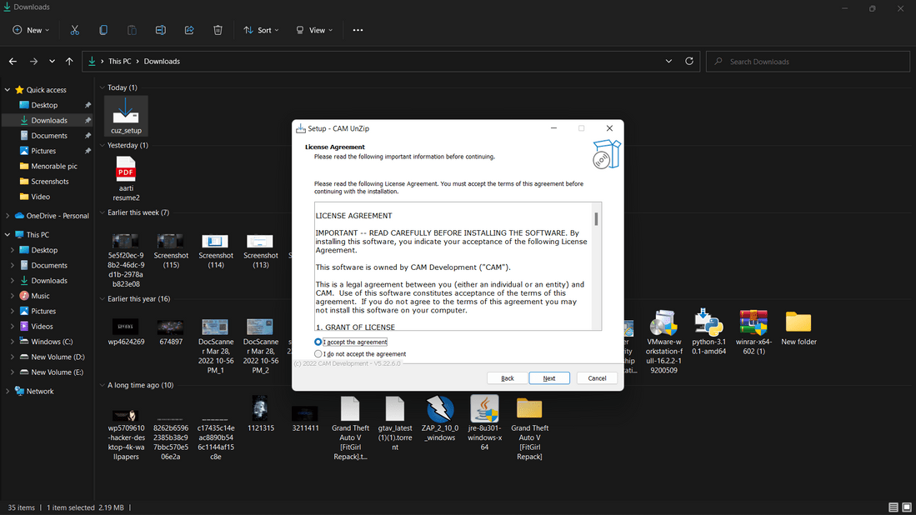Click This PC in address breadcrumb
The image size is (916, 515).
click(120, 62)
